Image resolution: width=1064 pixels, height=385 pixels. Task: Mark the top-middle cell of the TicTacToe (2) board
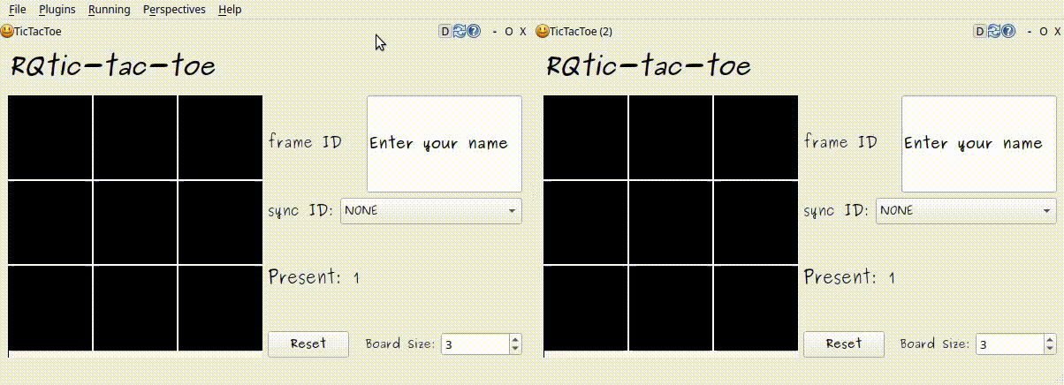(x=671, y=137)
